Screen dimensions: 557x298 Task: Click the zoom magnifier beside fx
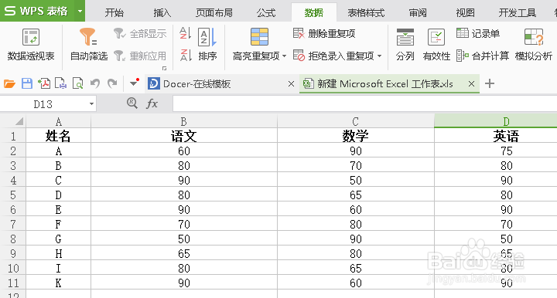pos(132,103)
